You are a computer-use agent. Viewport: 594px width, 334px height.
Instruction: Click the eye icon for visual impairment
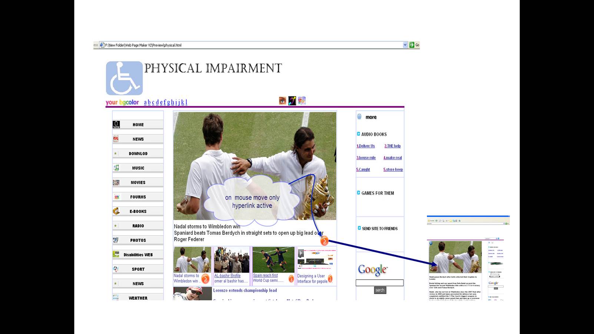(x=282, y=101)
